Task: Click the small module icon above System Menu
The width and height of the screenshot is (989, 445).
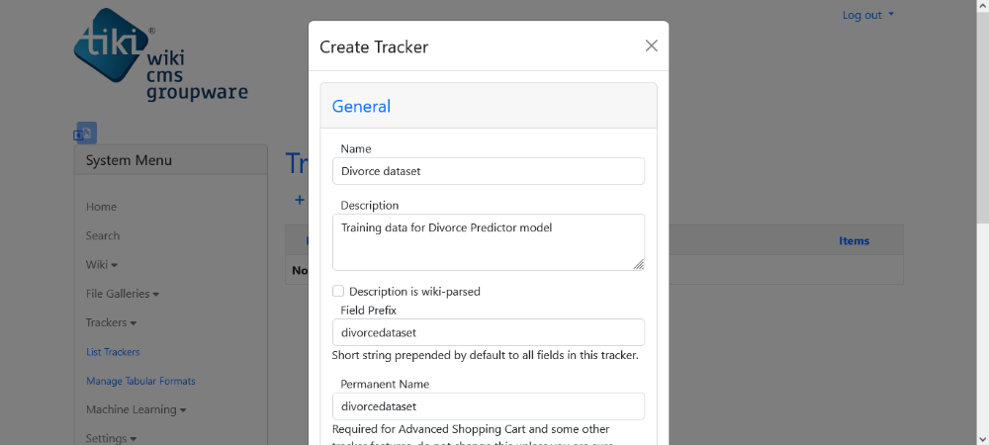Action: tap(86, 133)
